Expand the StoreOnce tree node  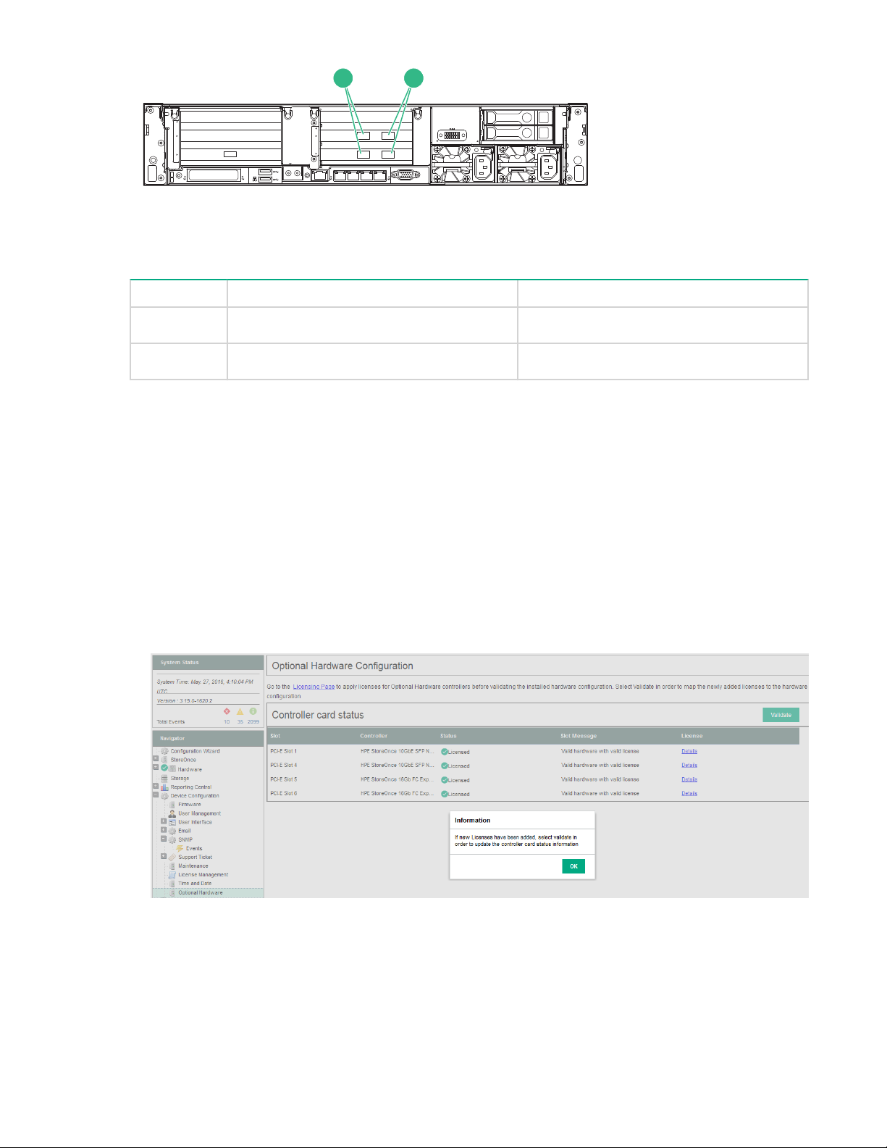click(x=156, y=759)
